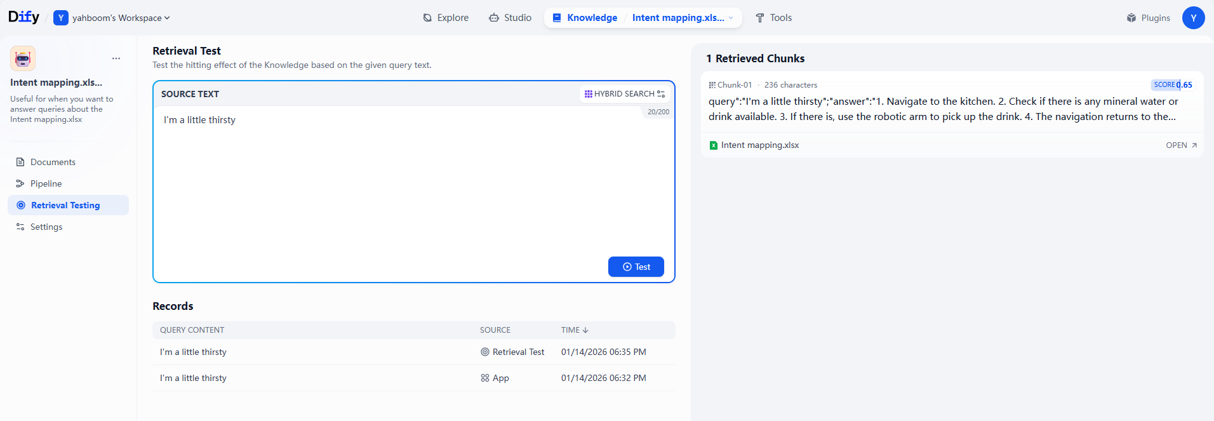
Task: Click the Tools hammer icon
Action: click(760, 18)
